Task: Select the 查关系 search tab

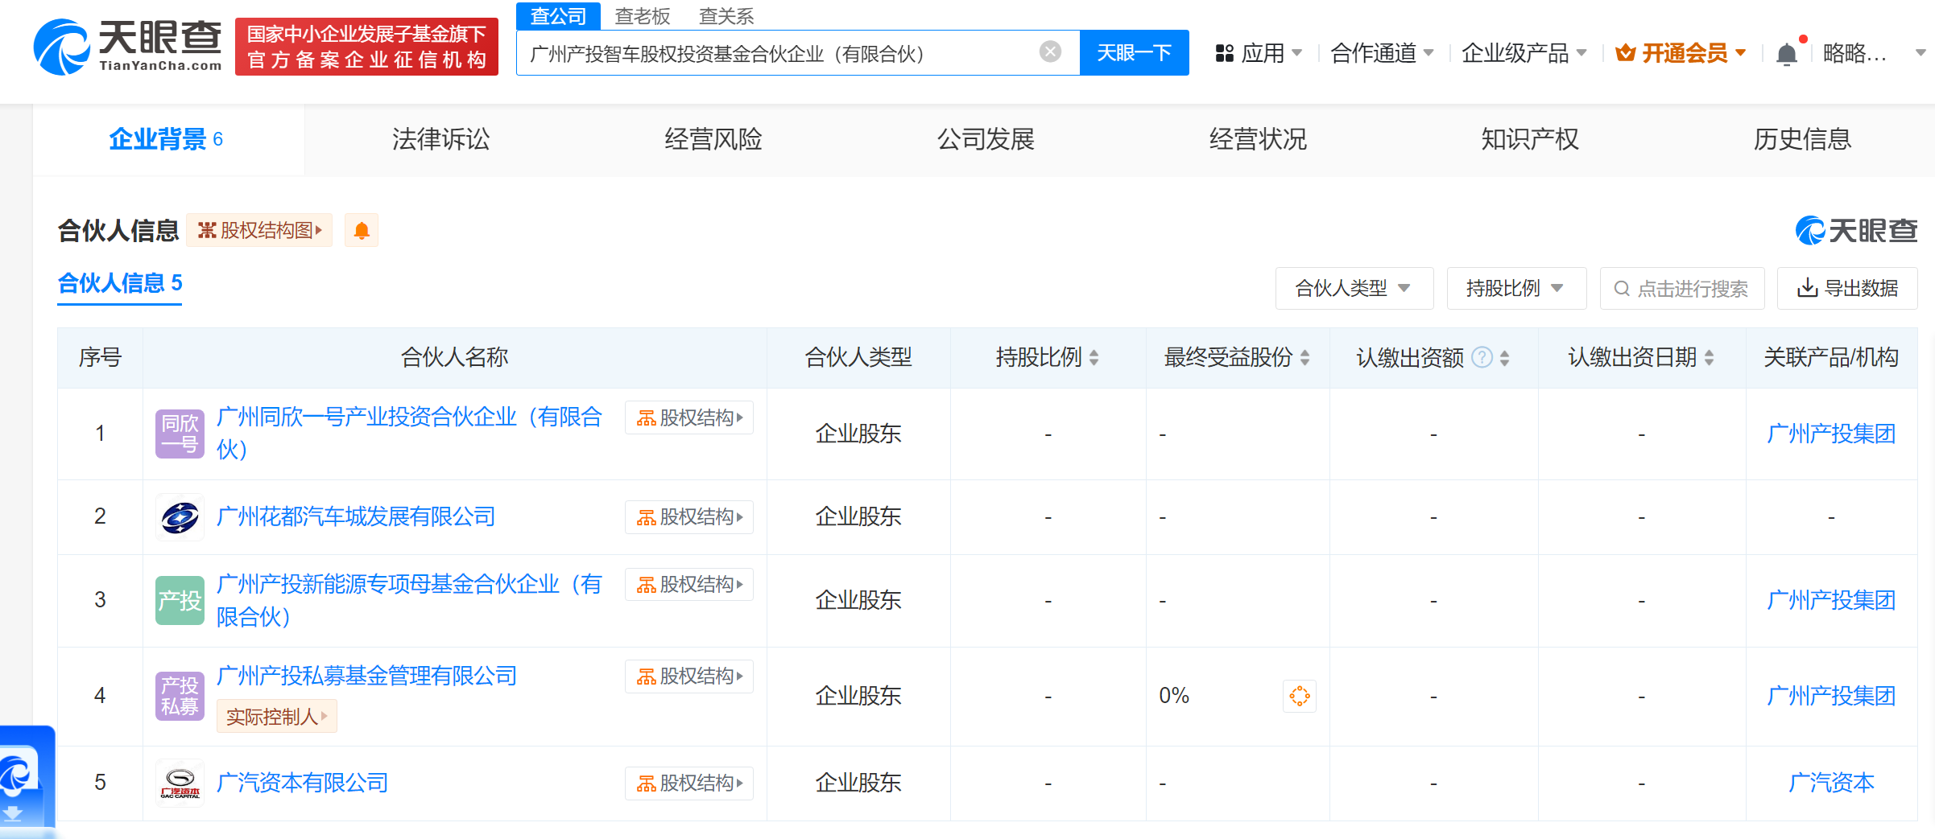Action: point(726,16)
